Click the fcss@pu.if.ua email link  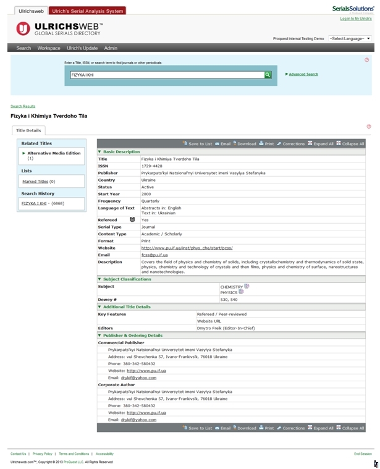(154, 255)
